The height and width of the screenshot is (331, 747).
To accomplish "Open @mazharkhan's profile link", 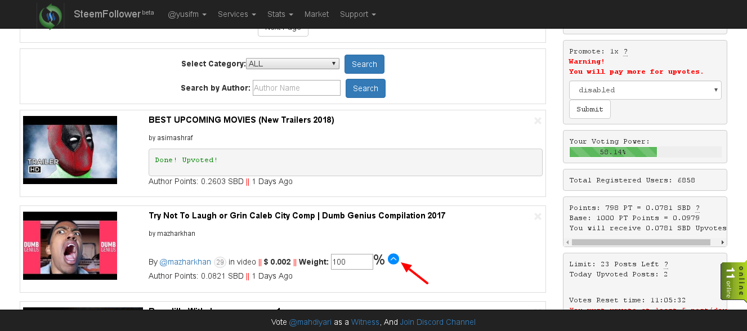I will pyautogui.click(x=185, y=261).
